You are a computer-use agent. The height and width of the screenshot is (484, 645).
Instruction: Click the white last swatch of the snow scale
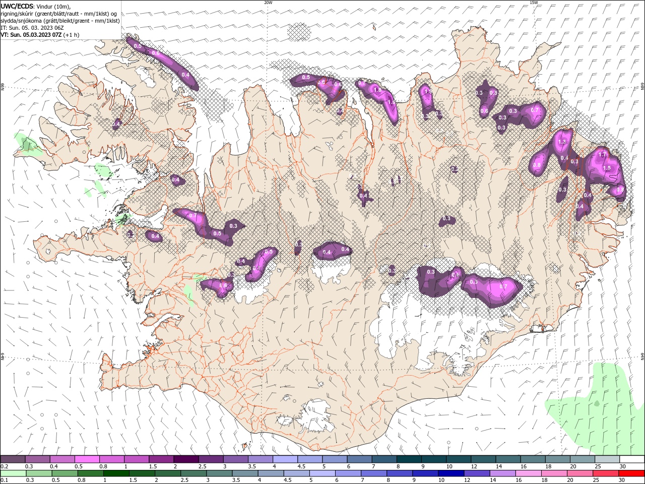click(x=631, y=459)
